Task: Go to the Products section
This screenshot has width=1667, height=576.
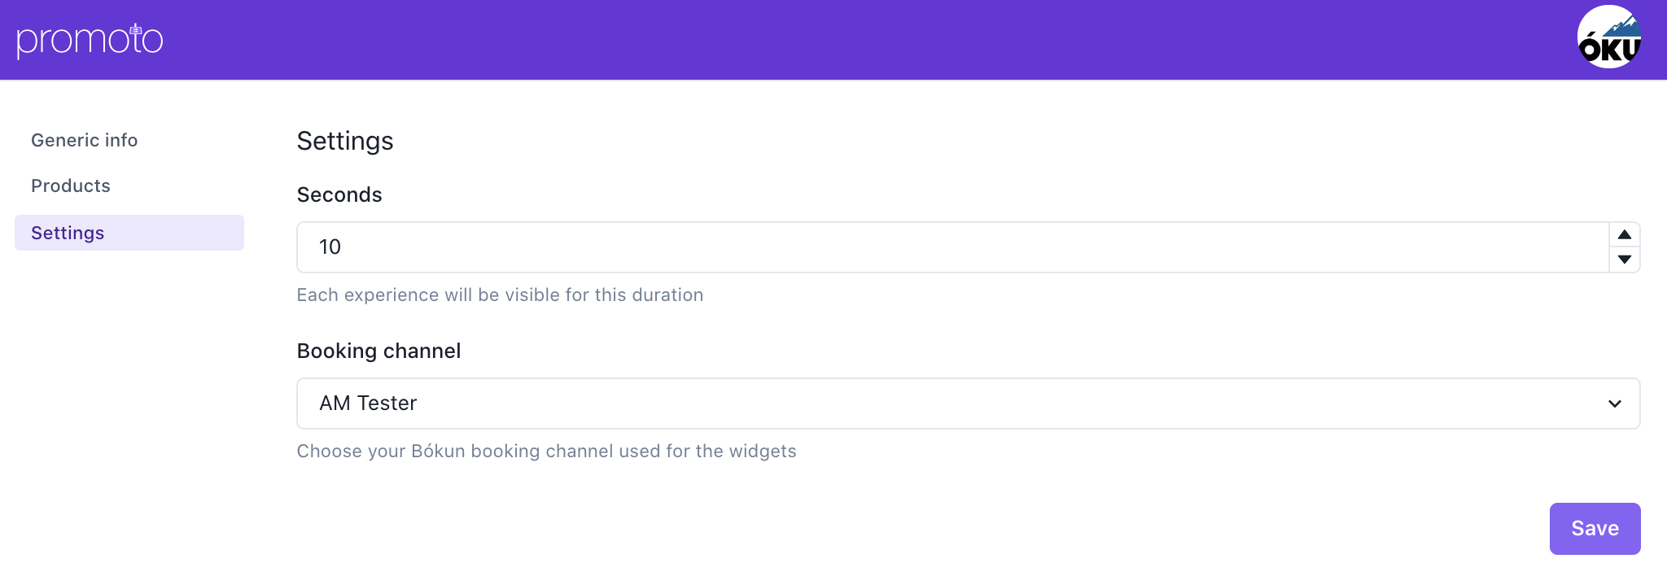Action: pos(71,185)
